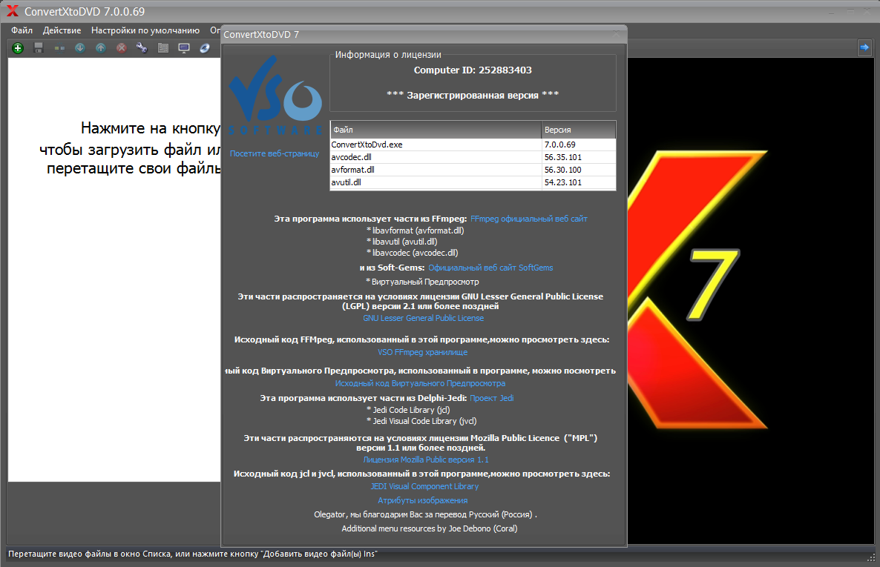Click the Computer ID: 252883403 text
The height and width of the screenshot is (567, 880).
tap(473, 70)
